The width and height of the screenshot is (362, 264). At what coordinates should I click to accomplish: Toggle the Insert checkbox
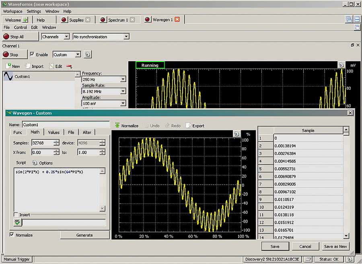(16, 215)
